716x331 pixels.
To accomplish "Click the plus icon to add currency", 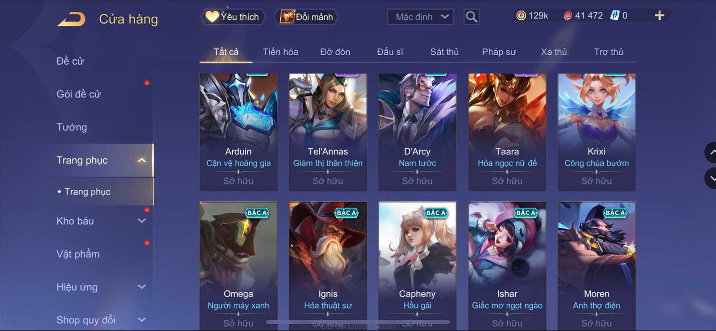I will tap(659, 16).
